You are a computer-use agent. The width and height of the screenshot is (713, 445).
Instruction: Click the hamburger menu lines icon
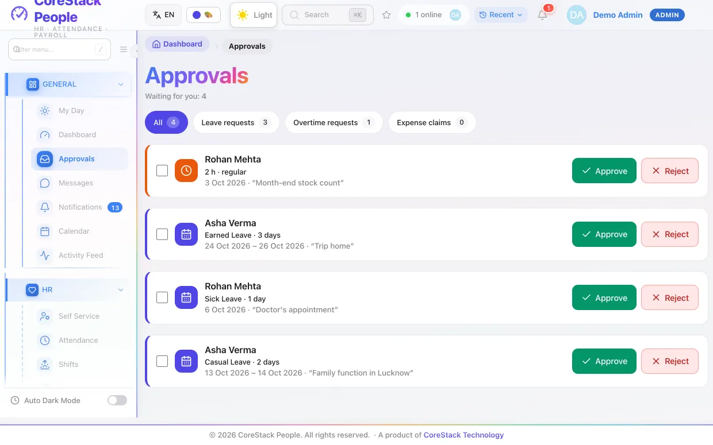(x=124, y=49)
